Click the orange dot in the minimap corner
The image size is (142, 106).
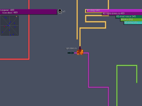coord(16,16)
